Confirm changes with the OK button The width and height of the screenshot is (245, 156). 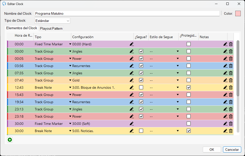pos(212,150)
